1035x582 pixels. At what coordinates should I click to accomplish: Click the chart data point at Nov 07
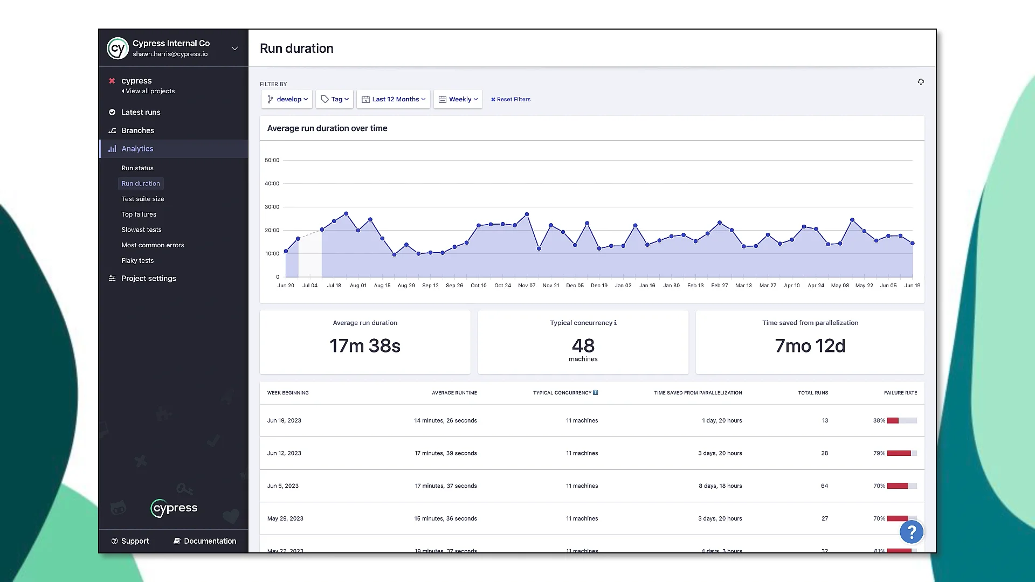click(x=527, y=214)
